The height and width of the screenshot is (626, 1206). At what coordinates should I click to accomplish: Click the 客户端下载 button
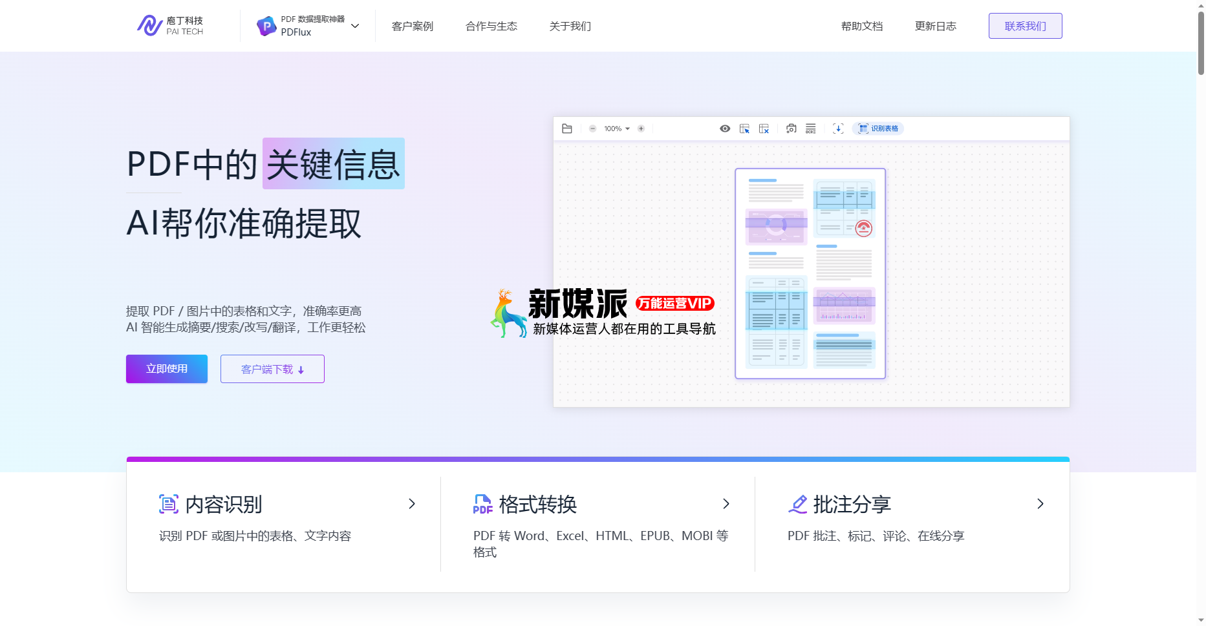[272, 369]
